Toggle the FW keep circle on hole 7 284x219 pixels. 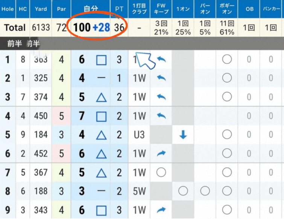point(161,172)
